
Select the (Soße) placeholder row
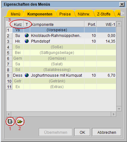click(x=61, y=47)
